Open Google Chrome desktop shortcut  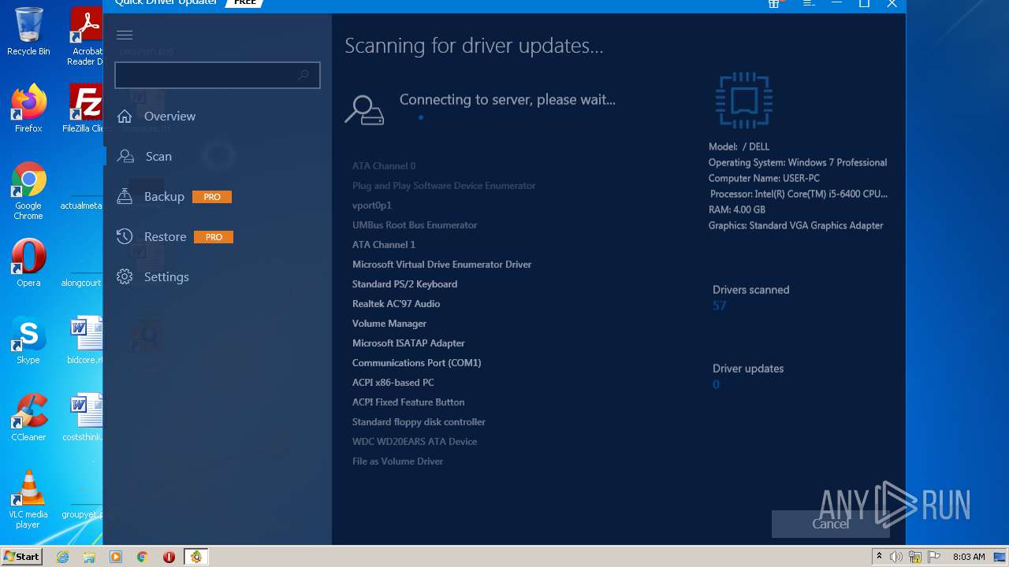click(28, 191)
